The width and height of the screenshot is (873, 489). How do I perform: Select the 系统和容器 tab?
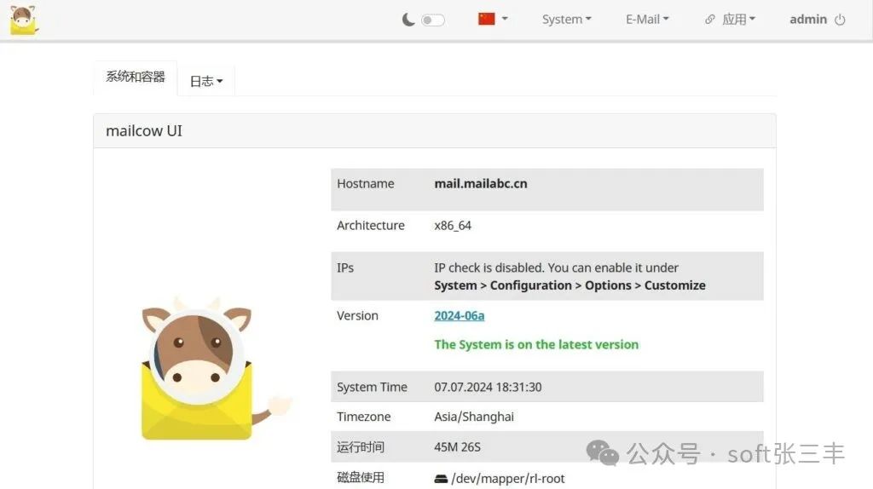point(136,77)
